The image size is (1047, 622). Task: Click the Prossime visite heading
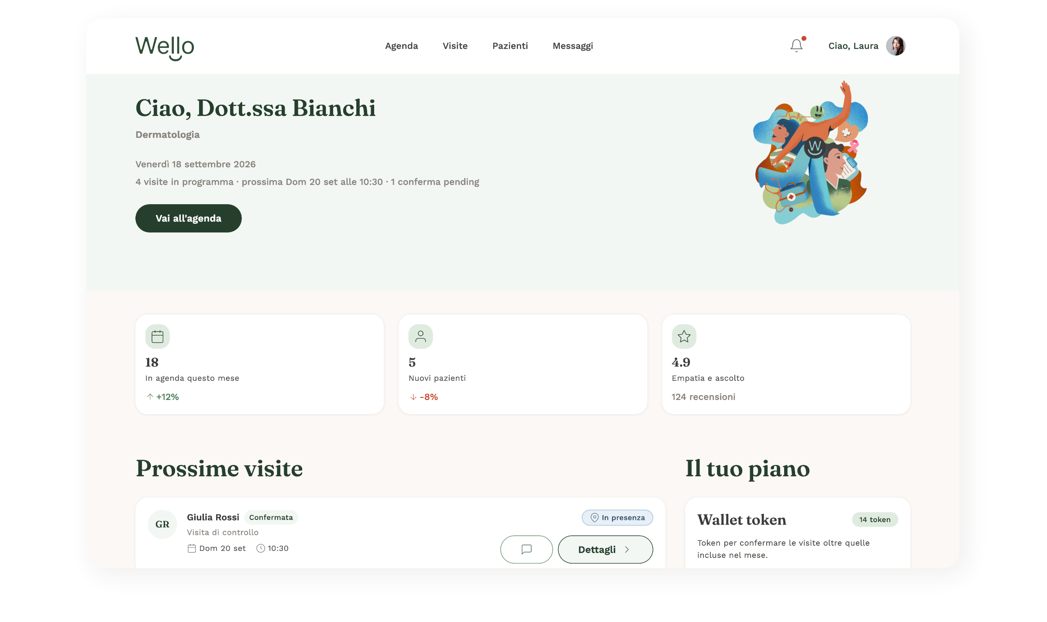[219, 469]
